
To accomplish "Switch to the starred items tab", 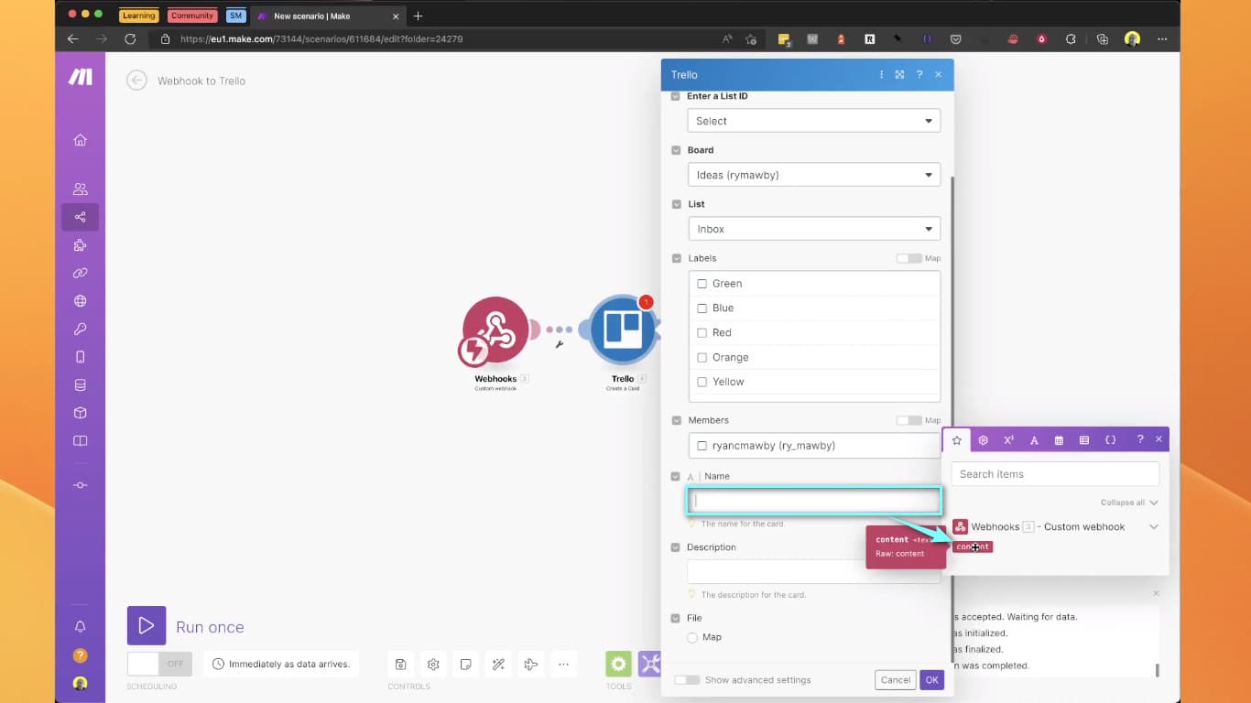I will (957, 439).
